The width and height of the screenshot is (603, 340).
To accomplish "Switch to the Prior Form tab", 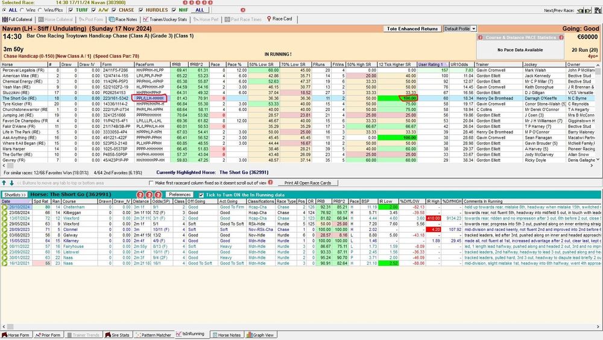I will pyautogui.click(x=48, y=335).
